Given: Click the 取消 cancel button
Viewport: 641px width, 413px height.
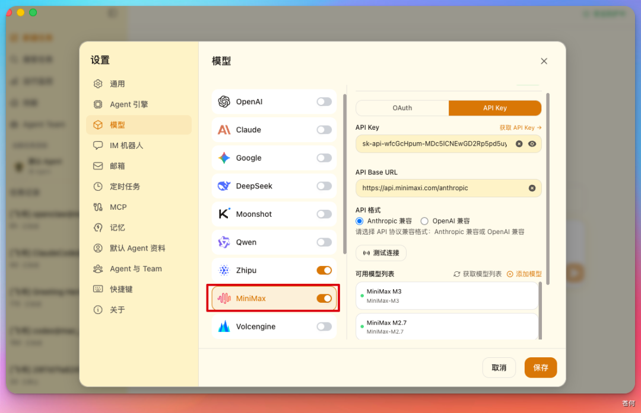Looking at the screenshot, I should (499, 368).
